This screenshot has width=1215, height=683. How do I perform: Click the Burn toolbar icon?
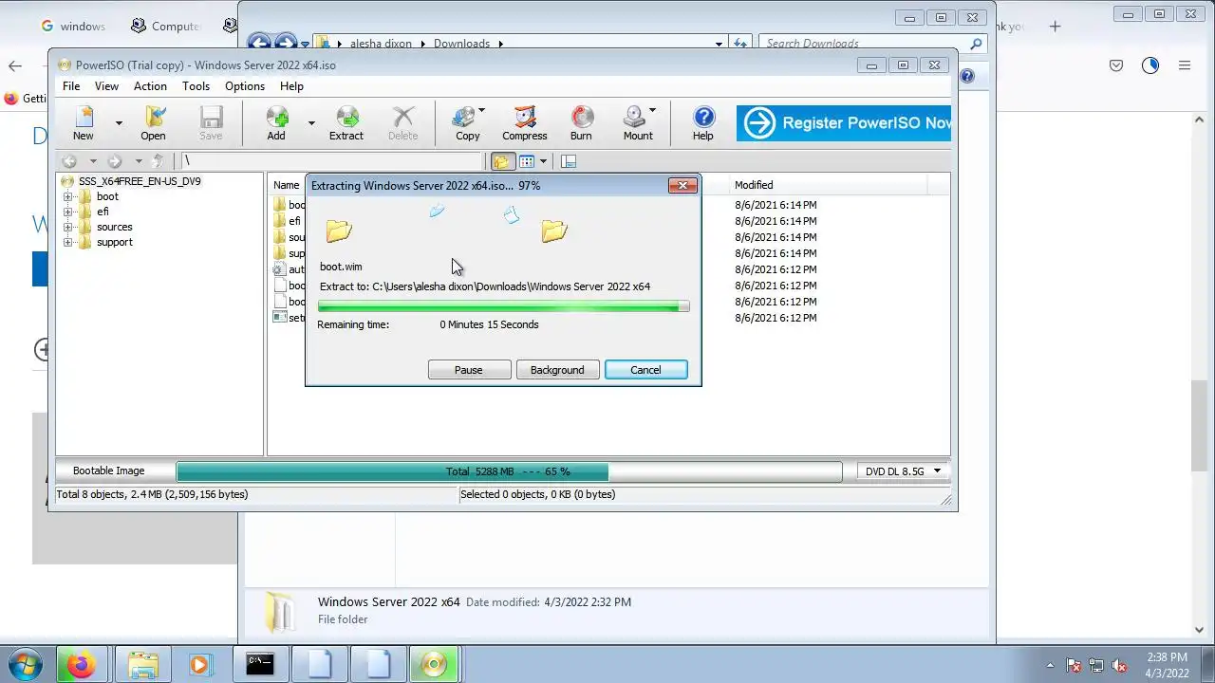click(x=581, y=123)
